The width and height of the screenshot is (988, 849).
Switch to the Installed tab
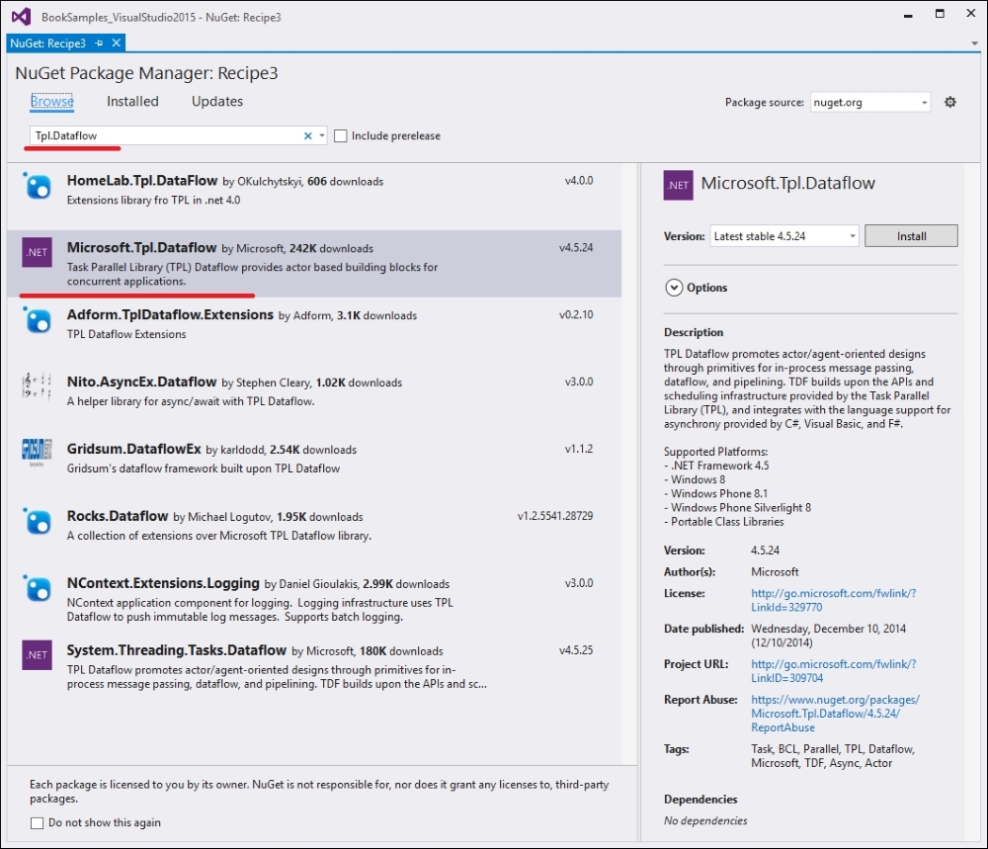pos(132,102)
